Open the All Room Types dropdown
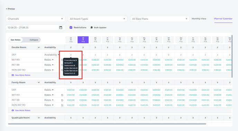 [x=98, y=19]
